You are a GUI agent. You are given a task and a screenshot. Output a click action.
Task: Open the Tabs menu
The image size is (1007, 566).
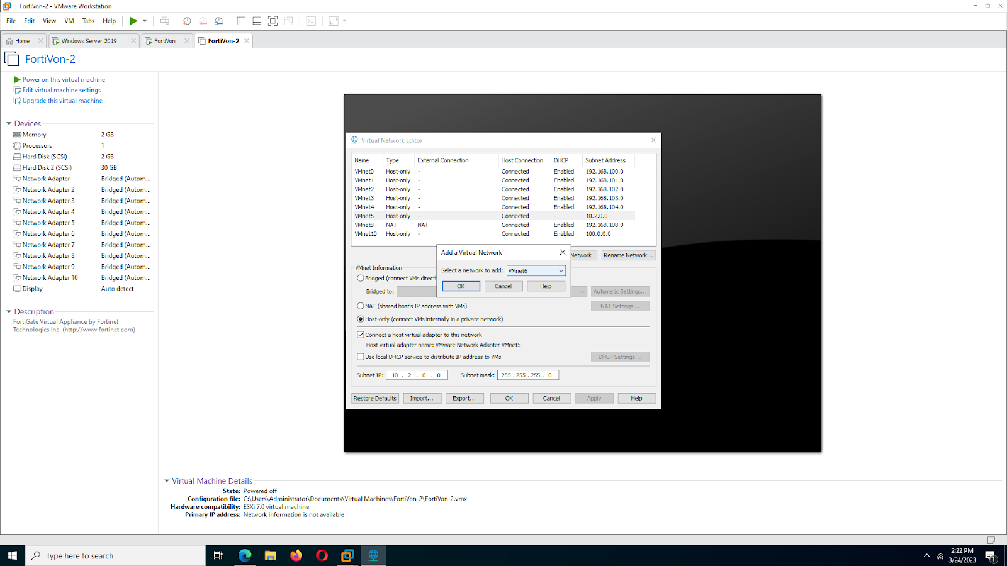tap(89, 21)
